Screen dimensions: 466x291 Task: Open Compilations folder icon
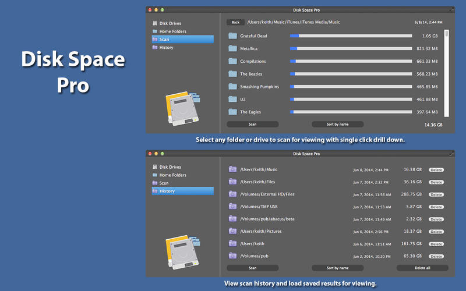tap(232, 61)
